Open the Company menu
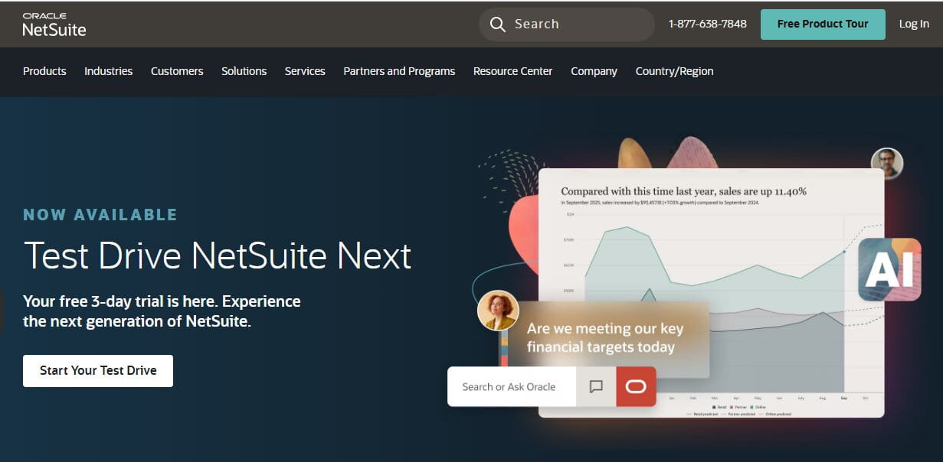This screenshot has height=462, width=943. [x=594, y=71]
